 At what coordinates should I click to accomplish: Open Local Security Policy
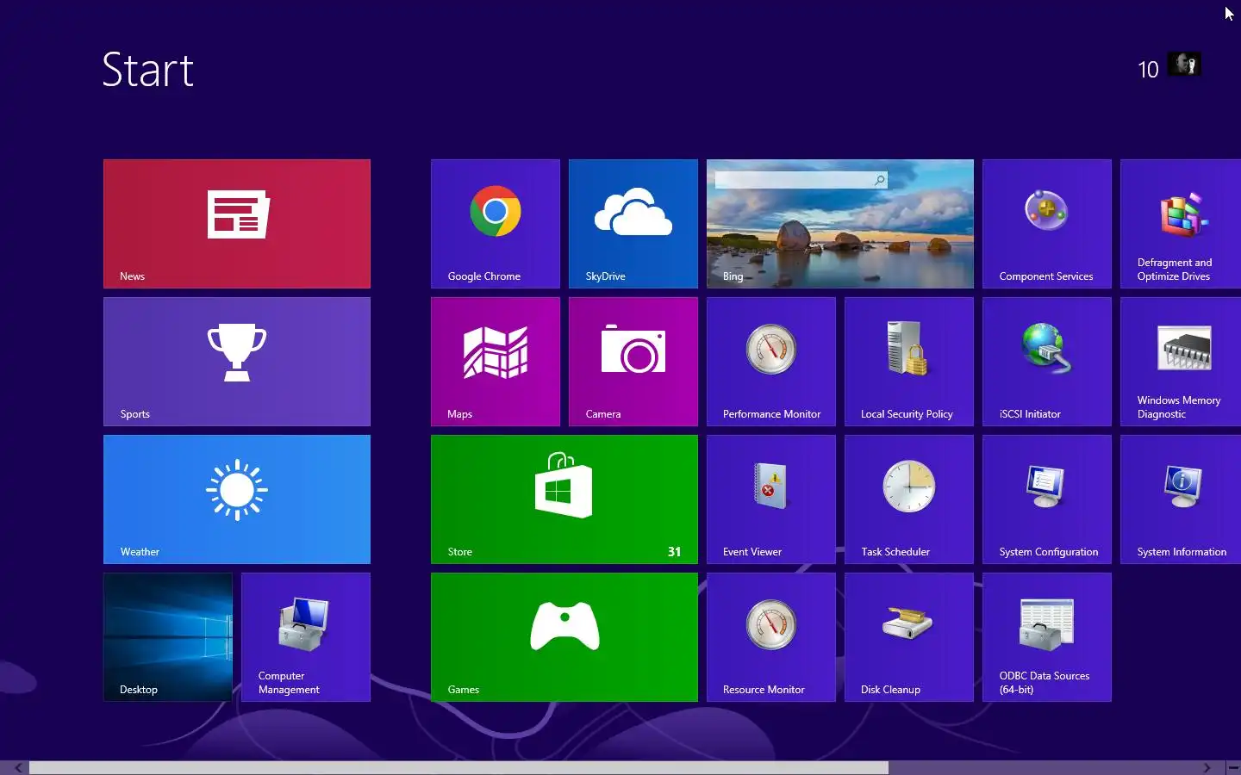point(909,362)
